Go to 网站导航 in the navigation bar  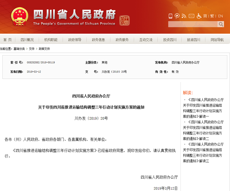217,40
